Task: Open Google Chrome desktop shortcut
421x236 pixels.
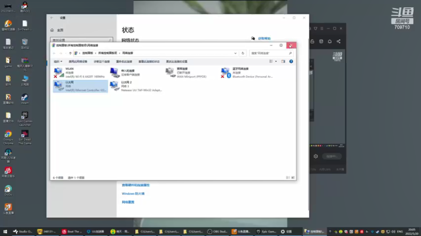Action: click(x=8, y=137)
